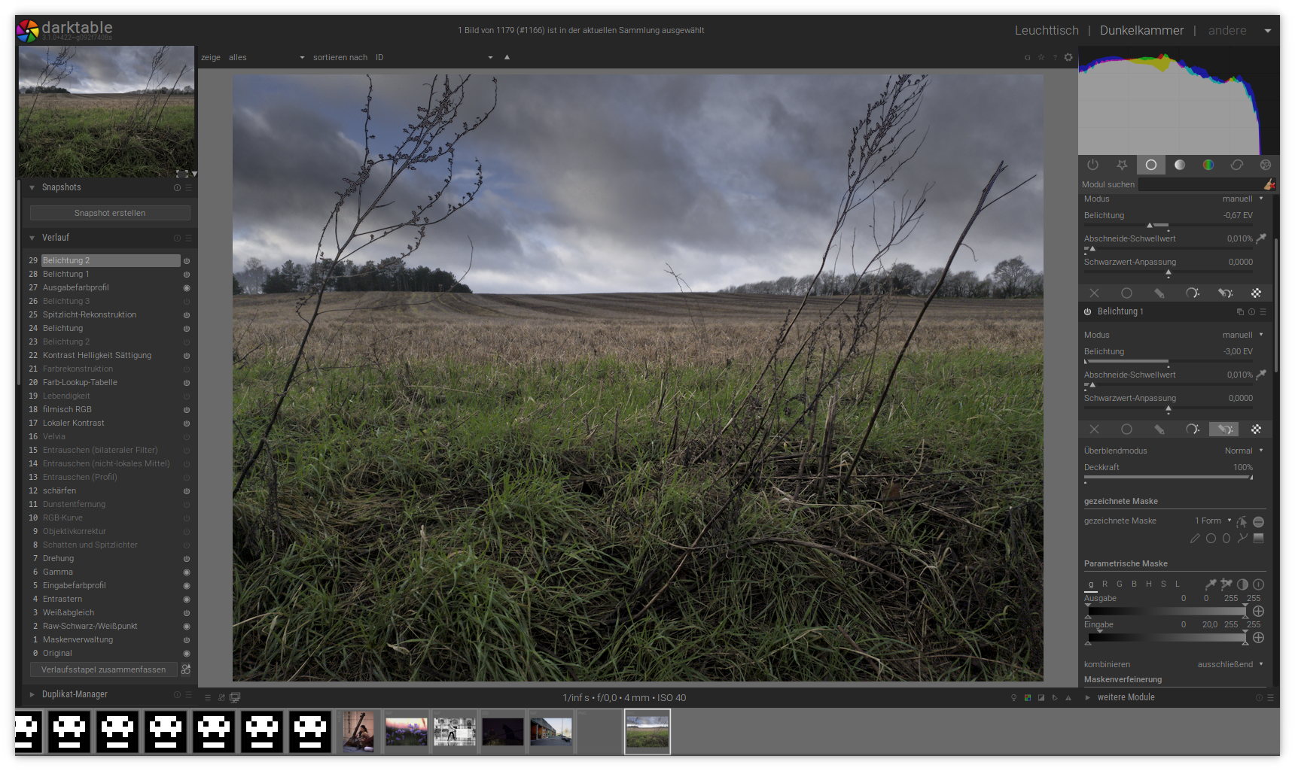Select raster mask mode in Belichtung 1

[x=1256, y=430]
